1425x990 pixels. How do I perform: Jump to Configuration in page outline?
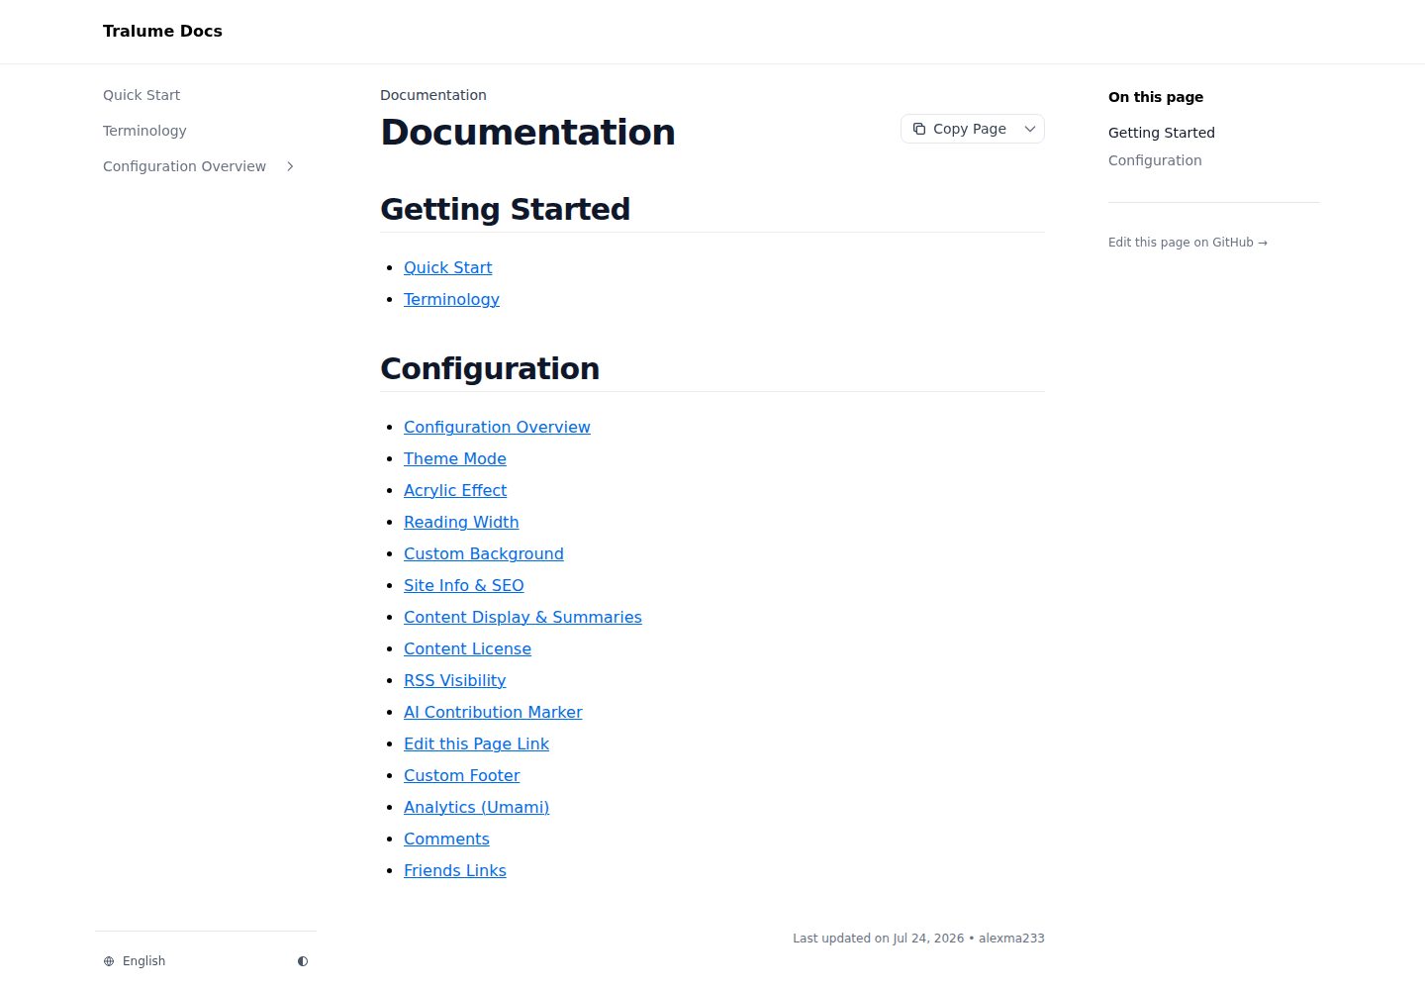pos(1155,160)
